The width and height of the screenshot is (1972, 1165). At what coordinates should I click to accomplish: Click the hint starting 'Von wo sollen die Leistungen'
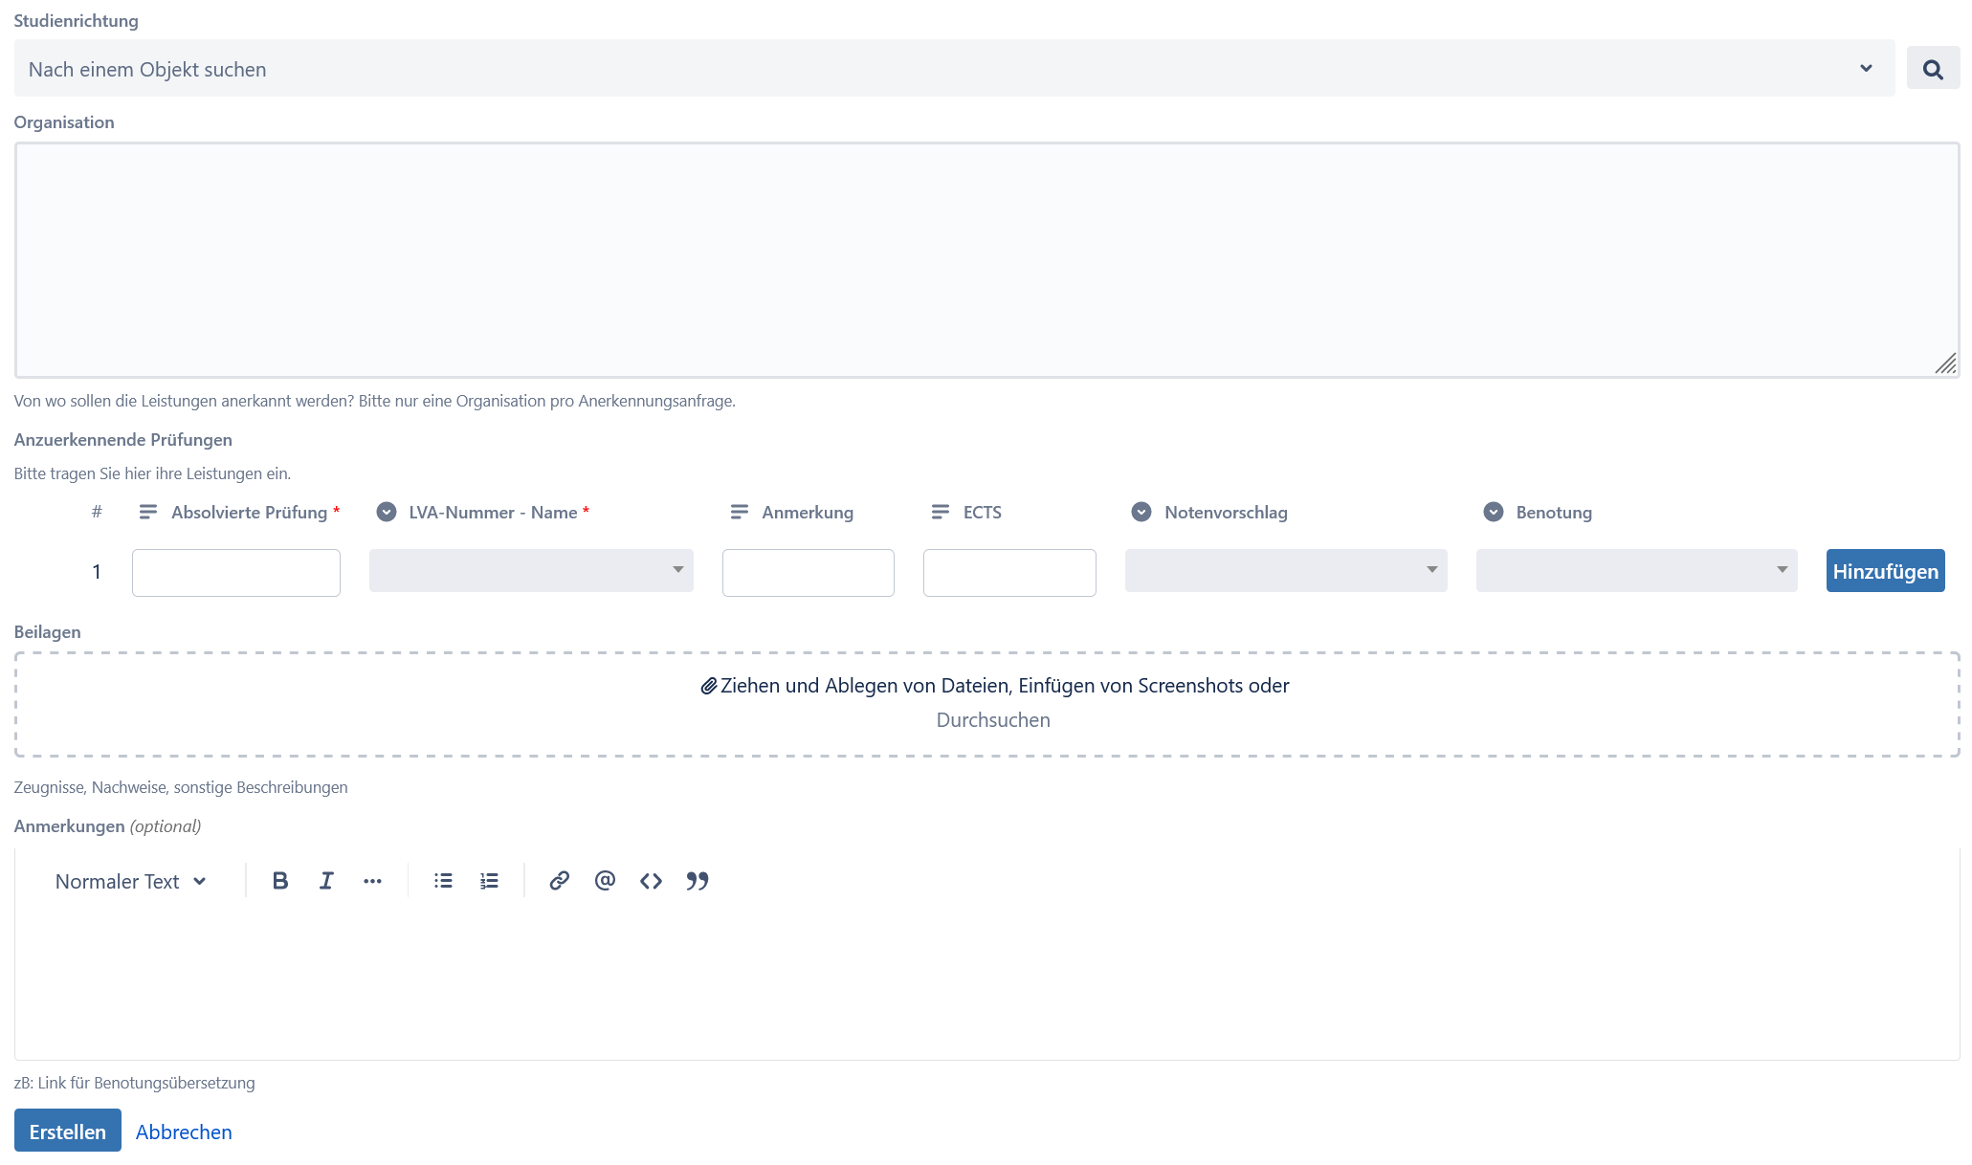coord(374,401)
